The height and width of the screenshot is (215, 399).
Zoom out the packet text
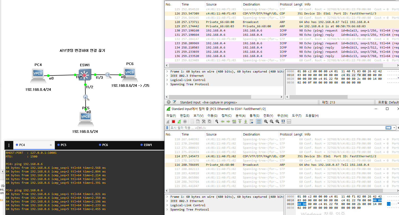[x=272, y=121]
